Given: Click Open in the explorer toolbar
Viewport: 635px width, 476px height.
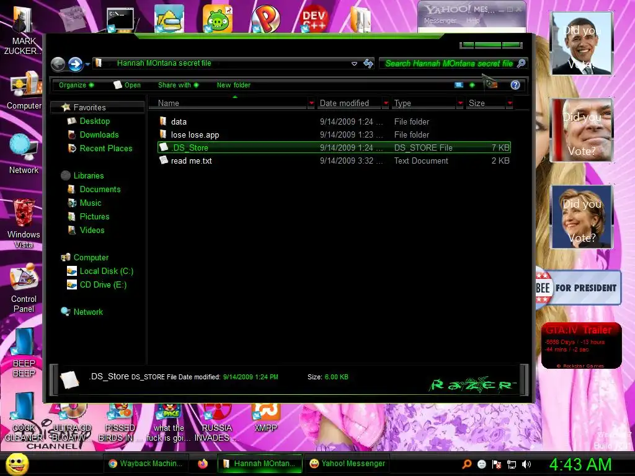Looking at the screenshot, I should pyautogui.click(x=127, y=85).
